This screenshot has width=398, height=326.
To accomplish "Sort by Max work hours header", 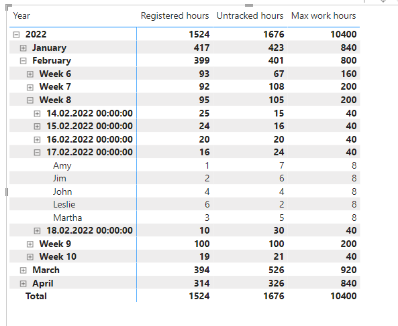I will pyautogui.click(x=324, y=15).
